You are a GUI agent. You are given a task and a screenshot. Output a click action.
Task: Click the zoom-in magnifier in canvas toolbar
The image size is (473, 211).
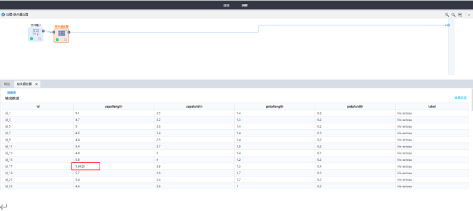tap(447, 15)
